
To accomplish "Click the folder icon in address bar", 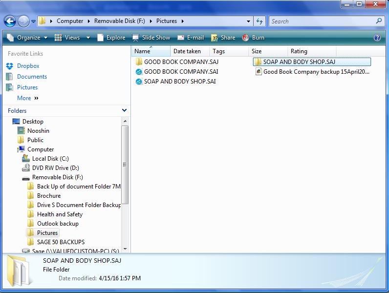I will (x=43, y=21).
